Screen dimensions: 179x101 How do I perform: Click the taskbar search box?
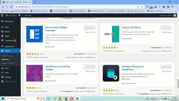(26, 98)
